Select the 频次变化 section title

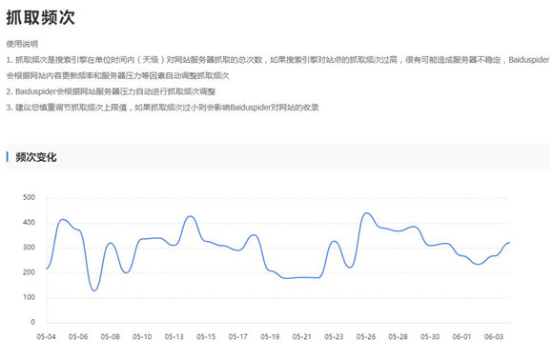[36, 157]
